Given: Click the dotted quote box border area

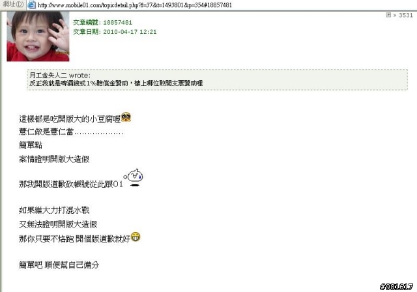Looking at the screenshot, I should point(217,80).
